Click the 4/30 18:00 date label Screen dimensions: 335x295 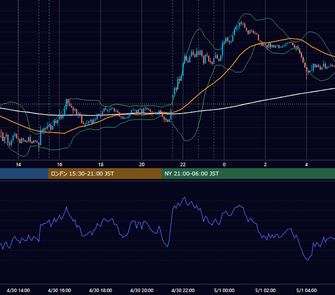pyautogui.click(x=100, y=290)
